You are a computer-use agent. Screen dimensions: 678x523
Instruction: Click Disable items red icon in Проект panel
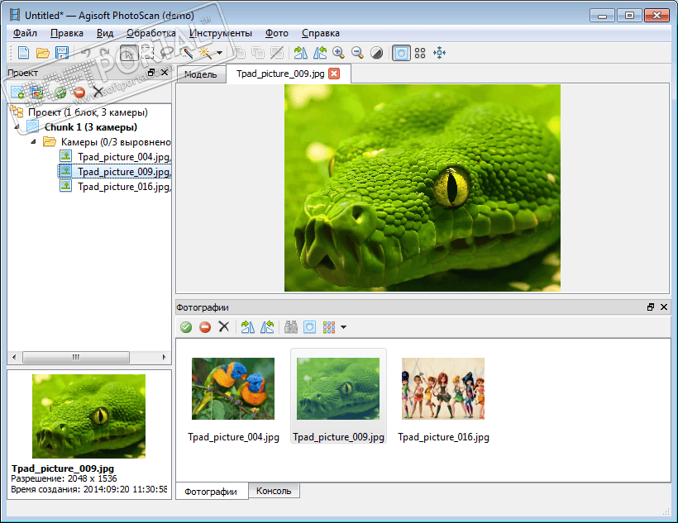pos(79,92)
